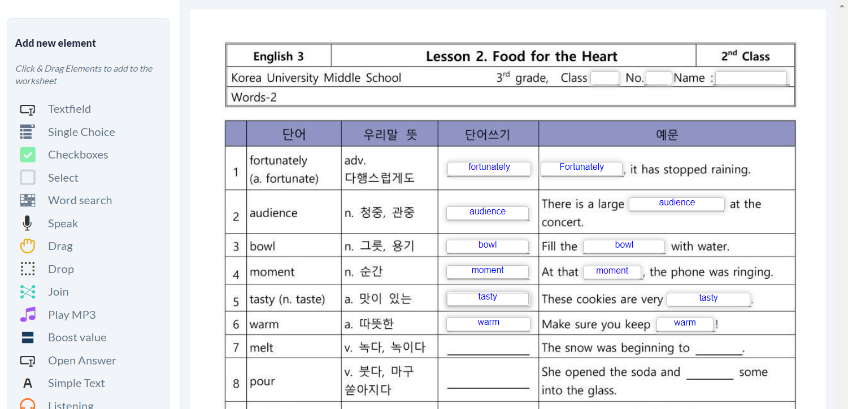Click the 'Fortunately' sentence answer field
The width and height of the screenshot is (848, 409).
581,169
